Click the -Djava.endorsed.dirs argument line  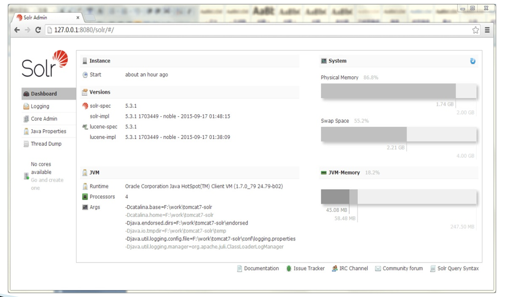186,223
